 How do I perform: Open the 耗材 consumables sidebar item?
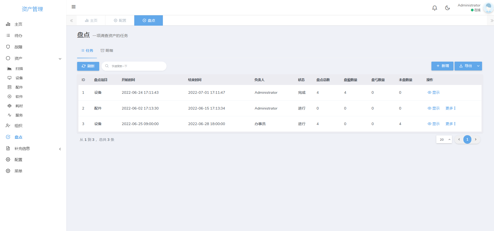(x=19, y=106)
